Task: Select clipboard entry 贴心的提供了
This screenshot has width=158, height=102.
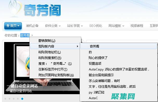Action: pyautogui.click(x=119, y=58)
